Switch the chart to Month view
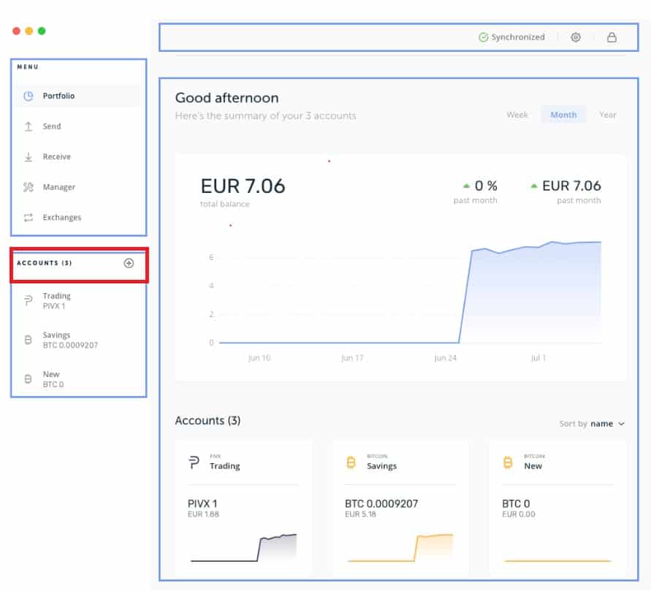This screenshot has width=651, height=591. [x=563, y=115]
